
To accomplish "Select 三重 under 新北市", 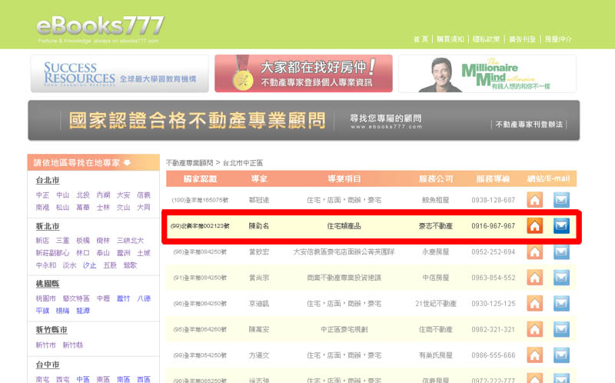I will pos(63,241).
